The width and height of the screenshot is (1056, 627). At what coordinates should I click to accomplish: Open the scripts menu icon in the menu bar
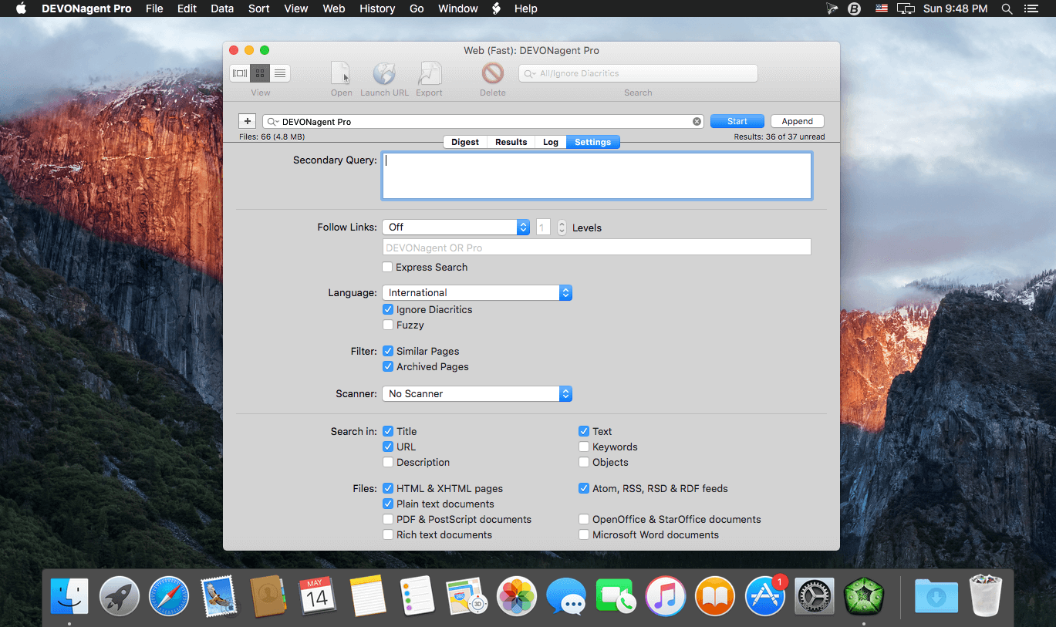click(497, 8)
